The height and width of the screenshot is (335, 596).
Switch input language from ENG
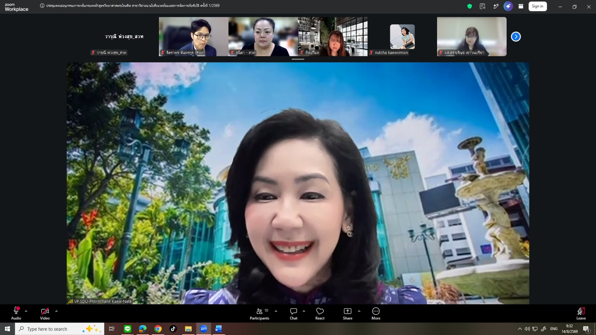click(554, 329)
